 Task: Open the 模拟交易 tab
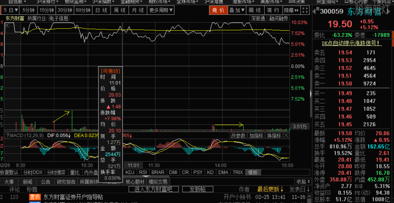pyautogui.click(x=158, y=182)
